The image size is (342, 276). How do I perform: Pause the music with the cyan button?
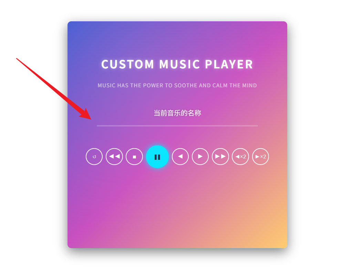pos(157,157)
